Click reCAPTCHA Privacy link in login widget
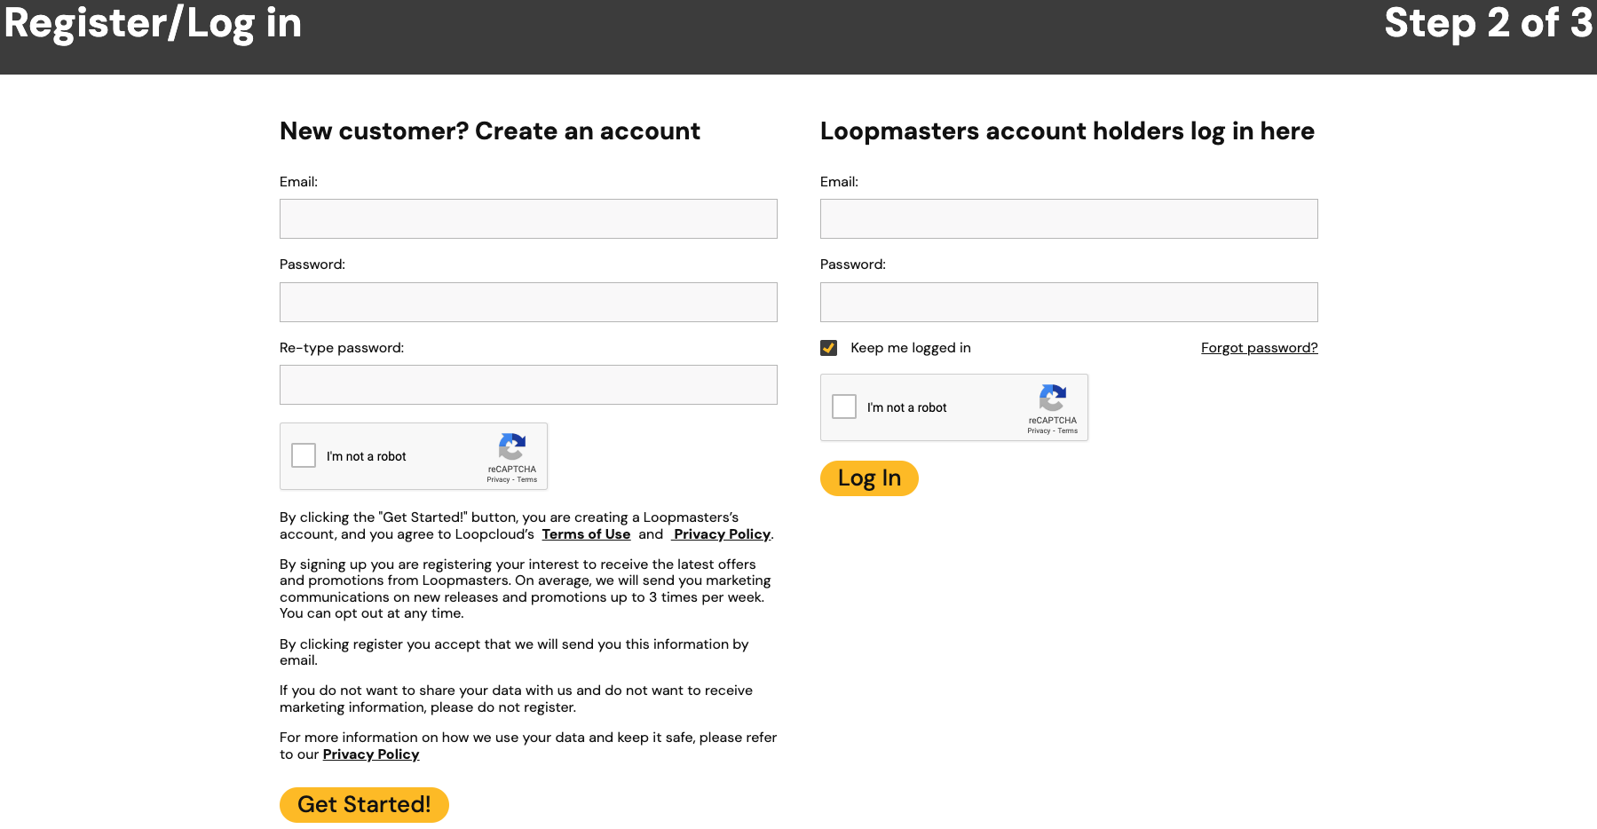Image resolution: width=1597 pixels, height=829 pixels. click(1039, 431)
